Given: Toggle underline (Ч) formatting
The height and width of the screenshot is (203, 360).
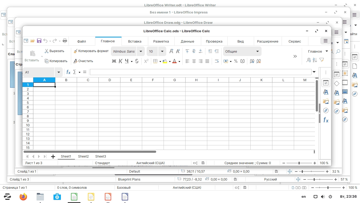Looking at the screenshot, I should point(127,61).
